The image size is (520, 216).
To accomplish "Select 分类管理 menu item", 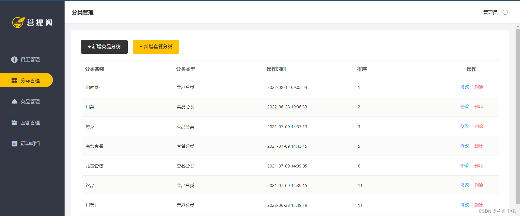I will click(26, 80).
